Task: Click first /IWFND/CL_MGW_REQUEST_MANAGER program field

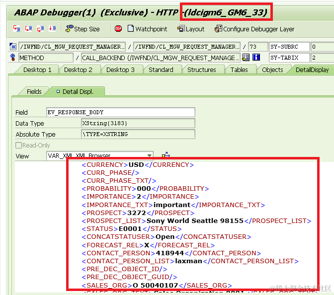Action: click(x=72, y=47)
